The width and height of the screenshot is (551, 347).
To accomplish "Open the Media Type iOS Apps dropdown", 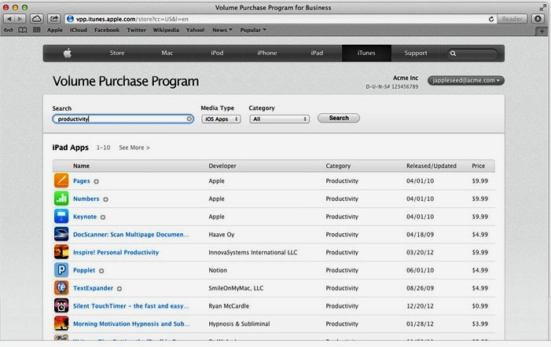I will pos(221,119).
